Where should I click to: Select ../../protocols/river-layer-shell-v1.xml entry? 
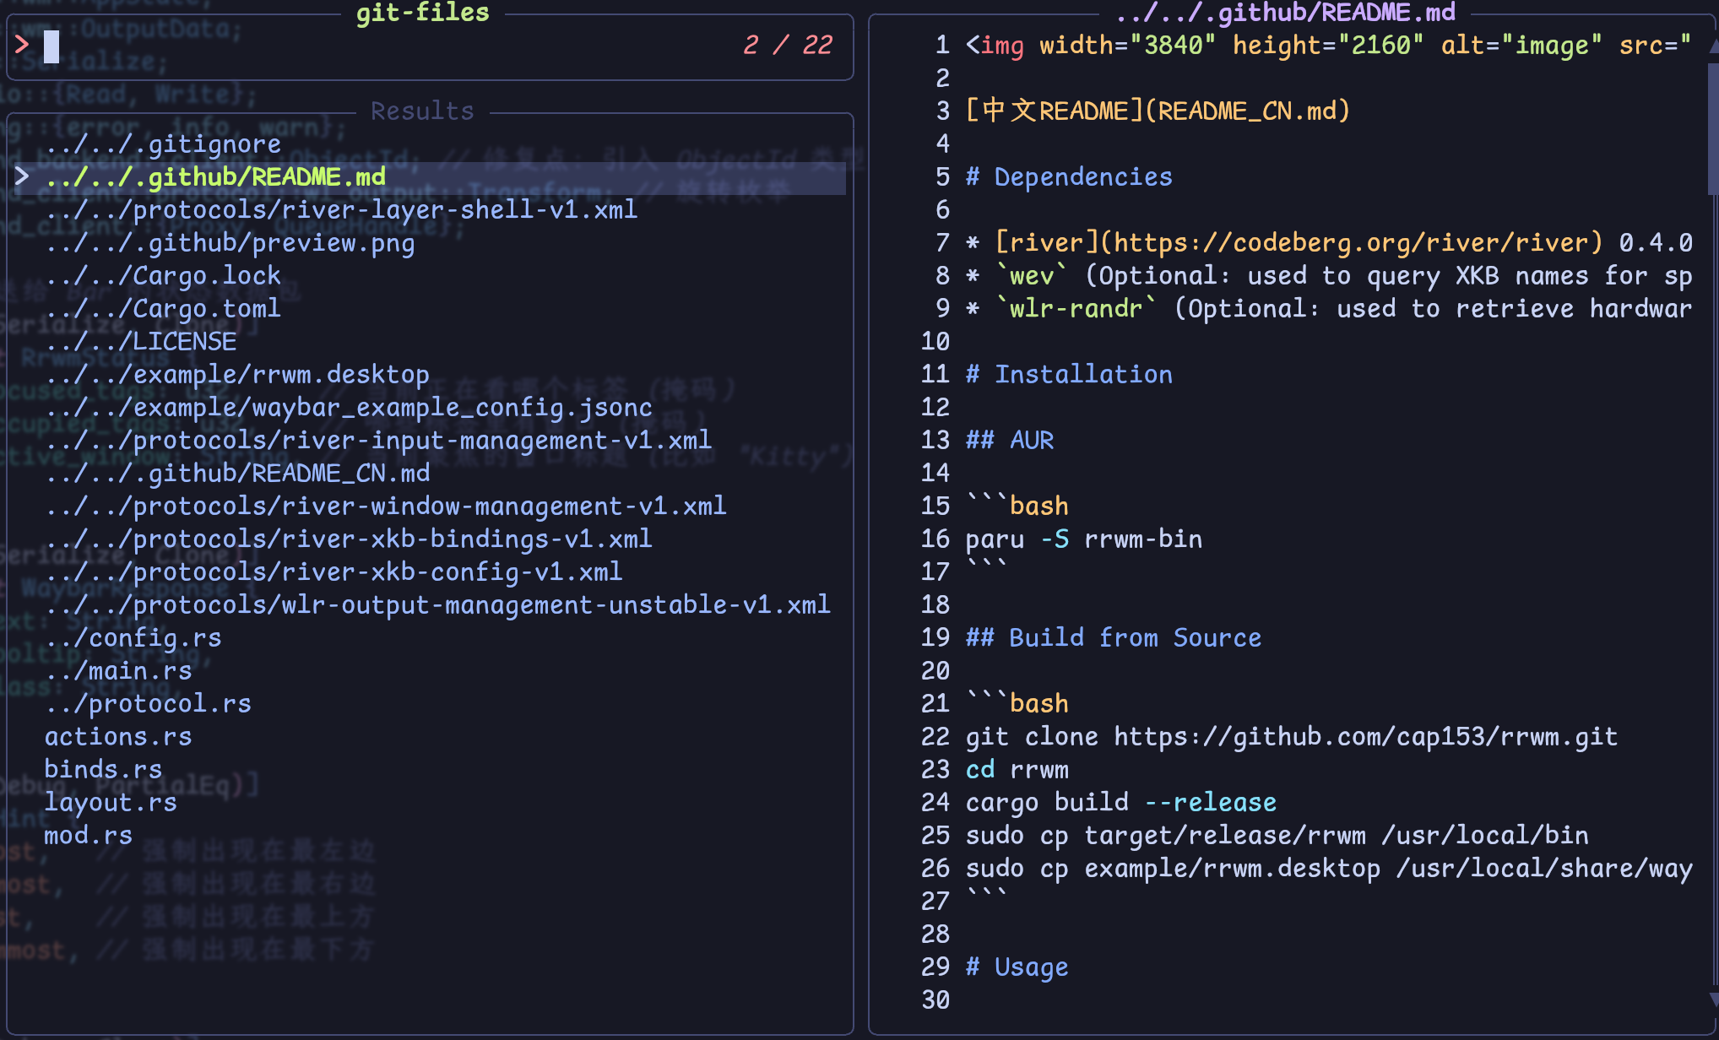coord(343,209)
